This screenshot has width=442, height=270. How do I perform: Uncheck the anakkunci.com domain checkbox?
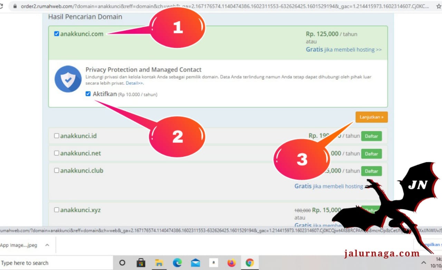pyautogui.click(x=57, y=34)
